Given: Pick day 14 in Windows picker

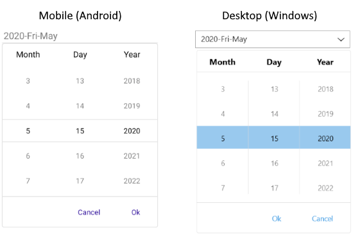Looking at the screenshot, I should click(275, 114).
